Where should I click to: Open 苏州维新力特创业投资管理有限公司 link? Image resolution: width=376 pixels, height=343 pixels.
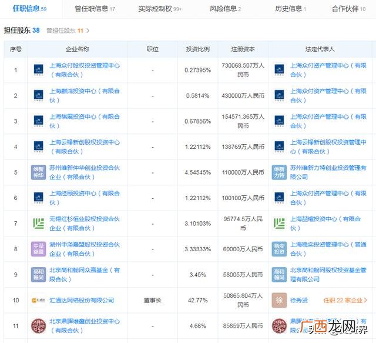pyautogui.click(x=328, y=172)
